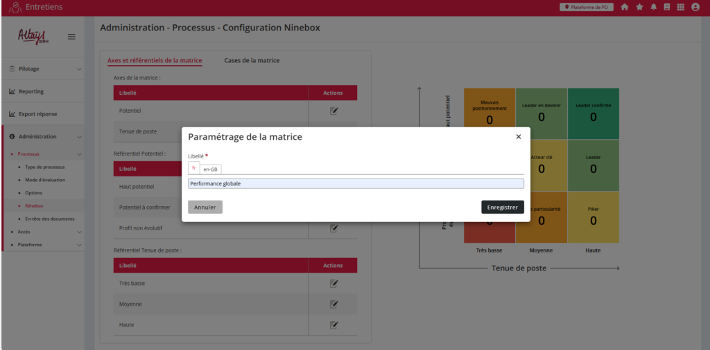Collapse the Administration section chevron
The image size is (710, 350).
[x=79, y=137]
